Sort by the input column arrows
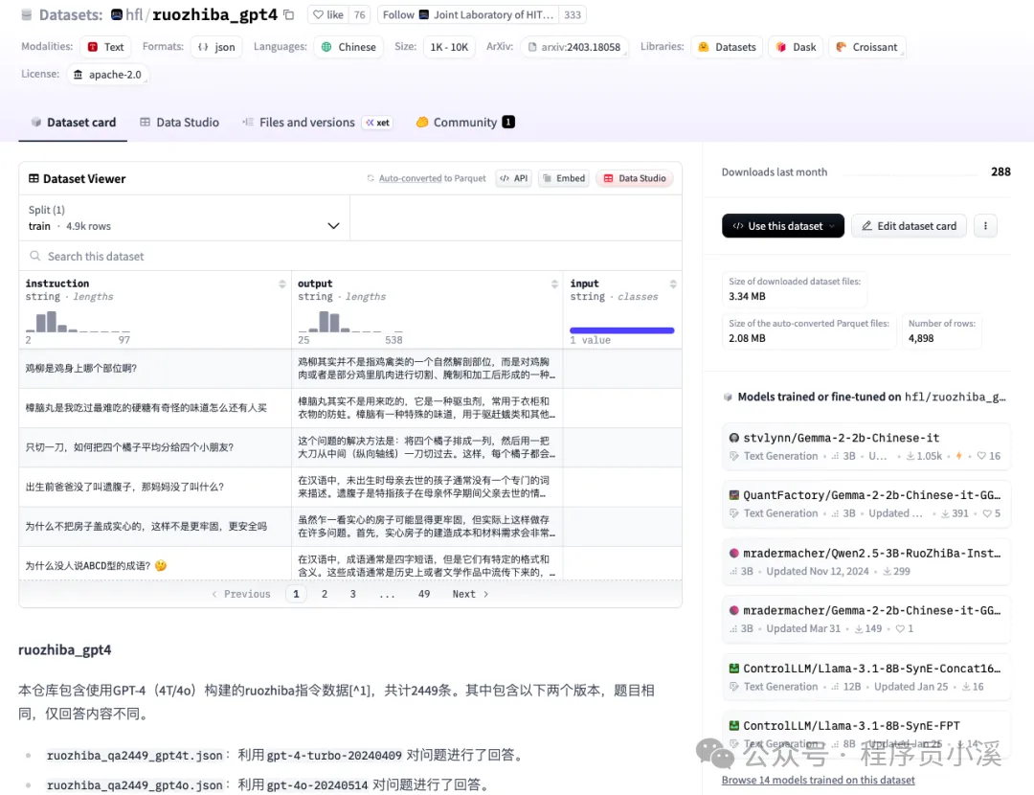1034x795 pixels. [x=673, y=284]
